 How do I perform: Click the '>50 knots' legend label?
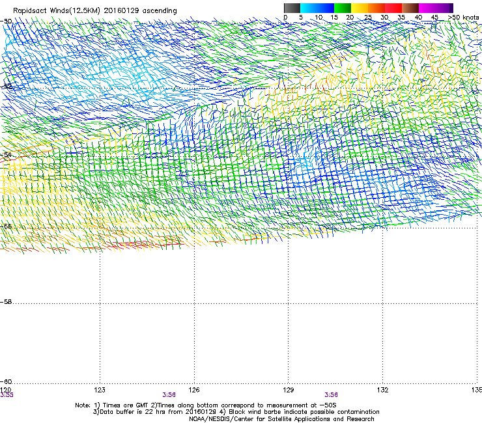(x=463, y=18)
